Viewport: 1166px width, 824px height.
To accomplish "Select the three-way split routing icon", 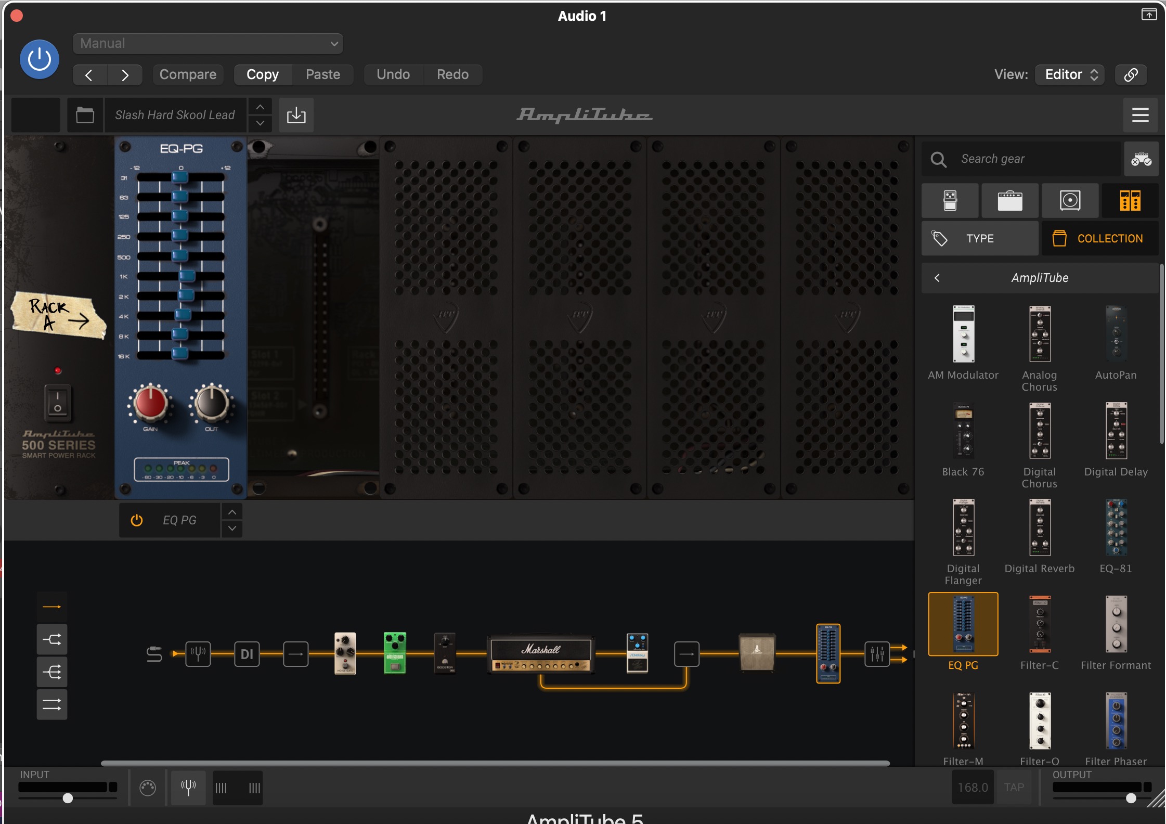I will point(52,672).
